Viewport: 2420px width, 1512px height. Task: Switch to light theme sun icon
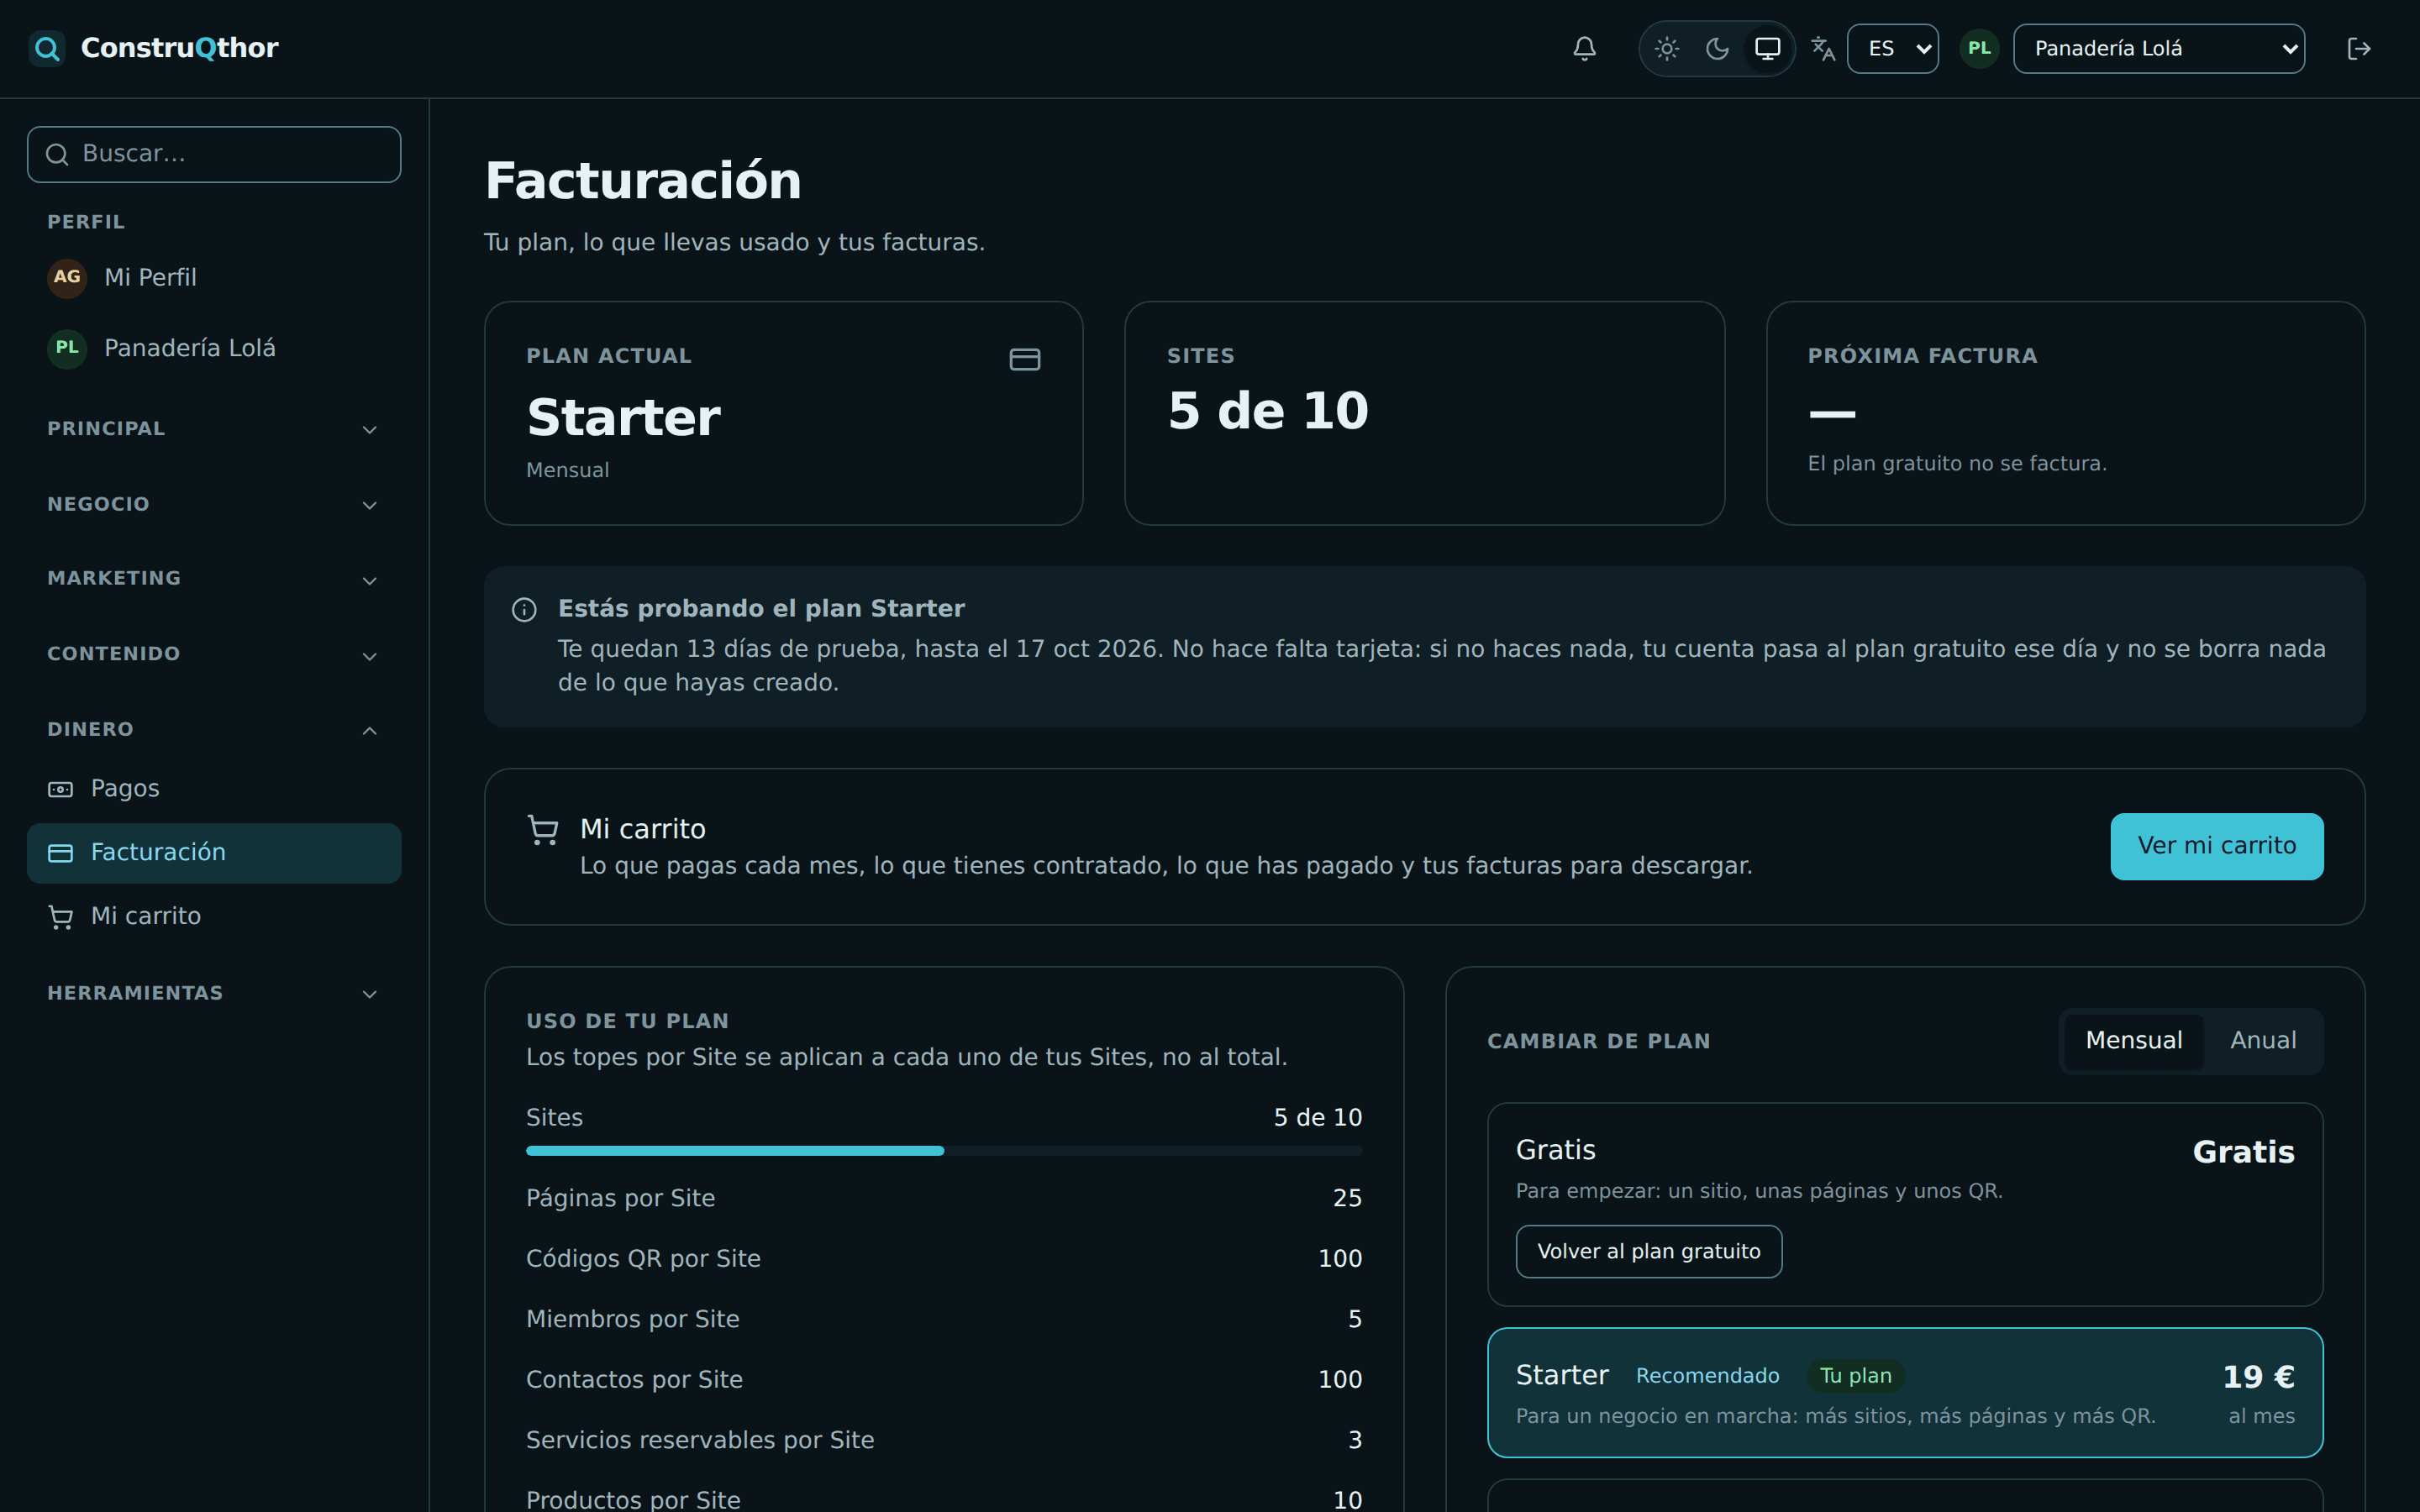[x=1666, y=48]
